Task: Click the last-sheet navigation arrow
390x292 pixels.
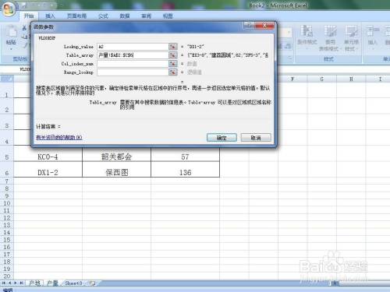Action: [x=21, y=283]
